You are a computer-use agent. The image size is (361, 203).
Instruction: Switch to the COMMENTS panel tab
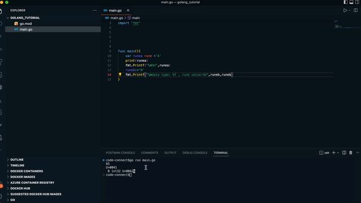tap(149, 153)
